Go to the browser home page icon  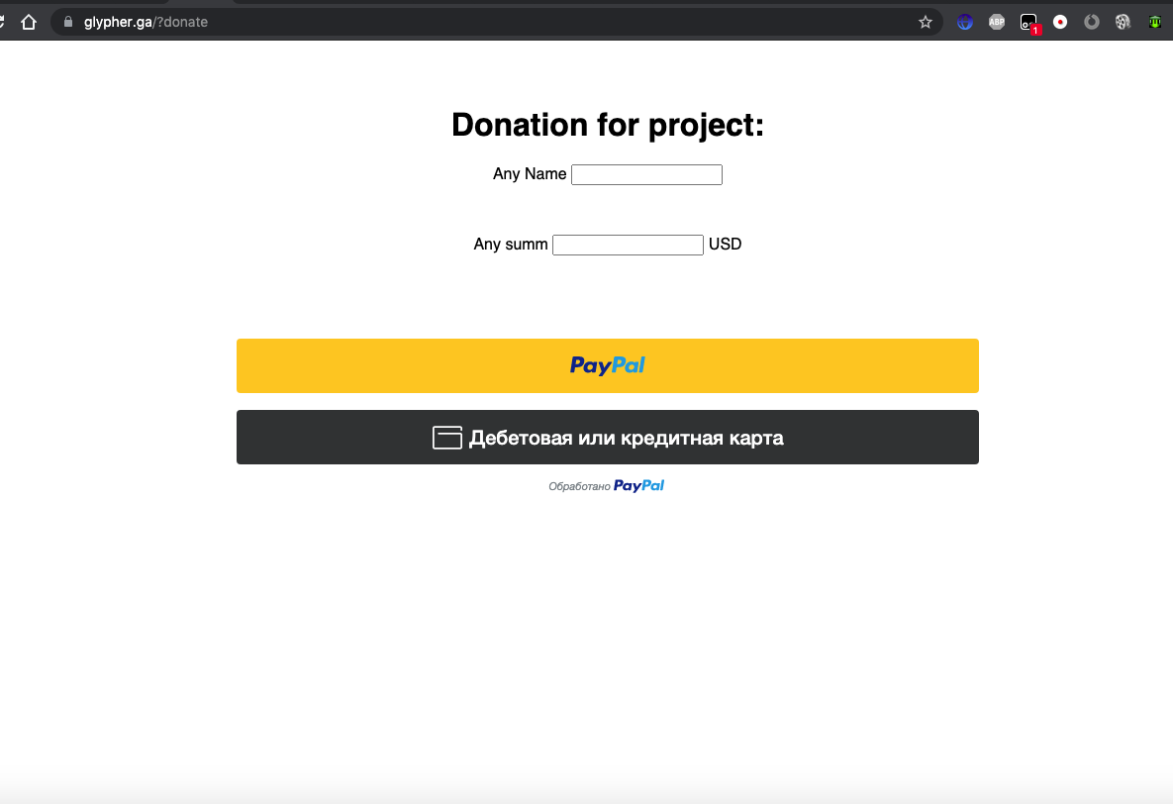coord(29,23)
